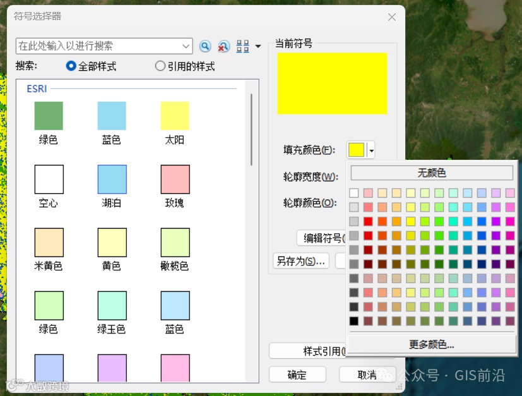Pick the black color swatch
The height and width of the screenshot is (396, 522).
(354, 321)
